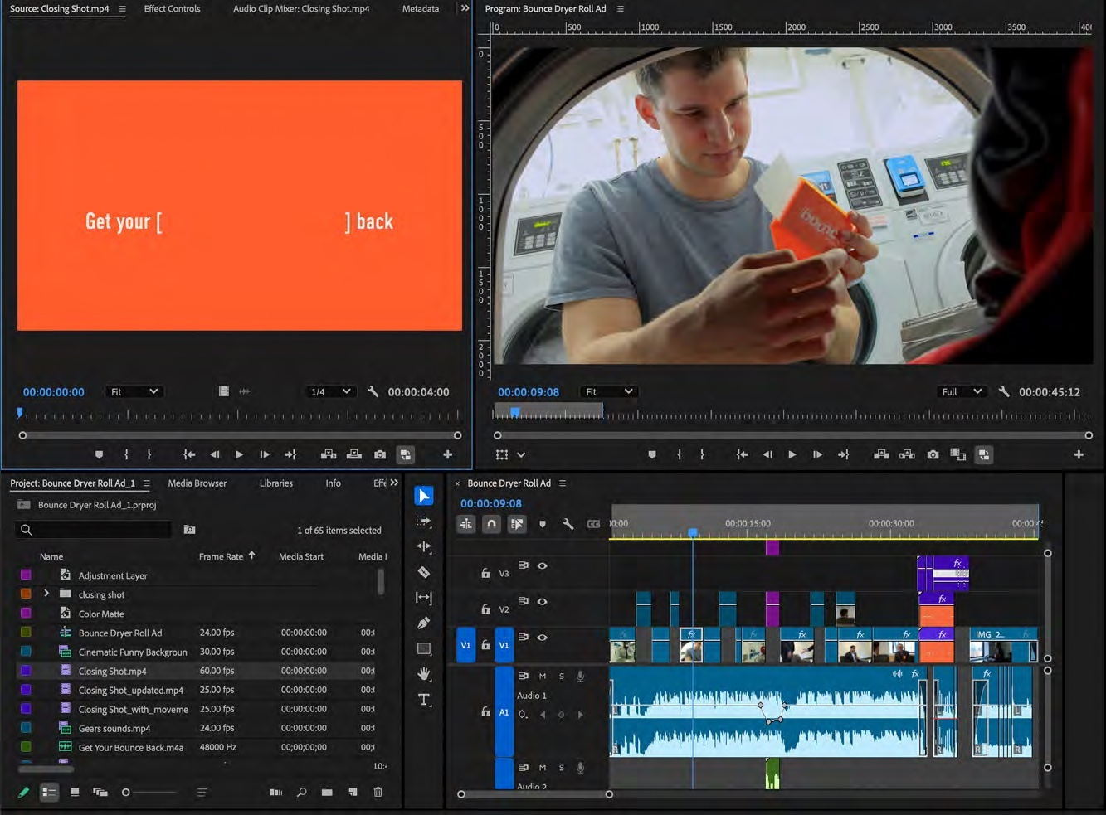1106x815 pixels.
Task: Toggle V1 track output eye
Action: 543,638
